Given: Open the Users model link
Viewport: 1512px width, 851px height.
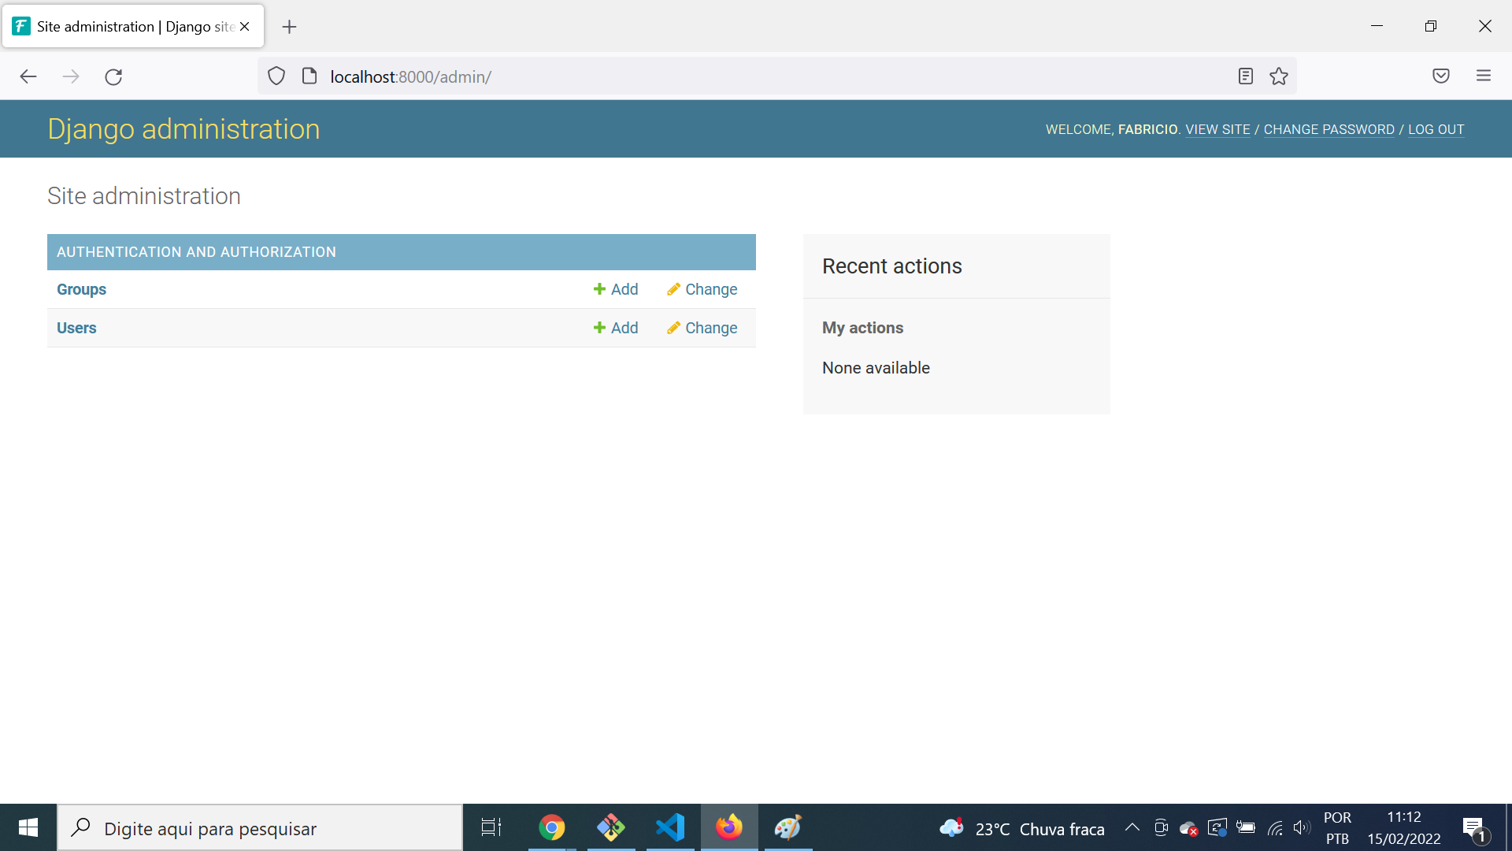Looking at the screenshot, I should [76, 328].
